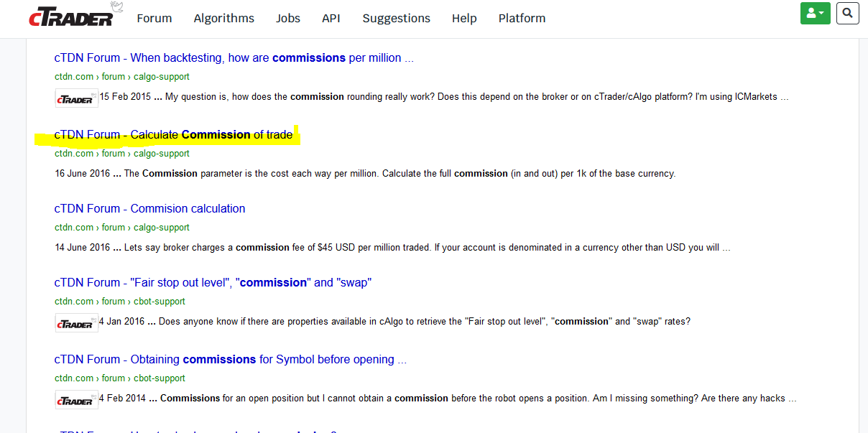This screenshot has width=868, height=433.
Task: Navigate to the Suggestions section
Action: pos(397,18)
